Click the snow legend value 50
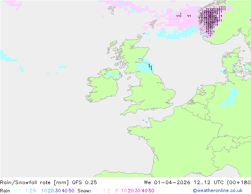 point(151,191)
